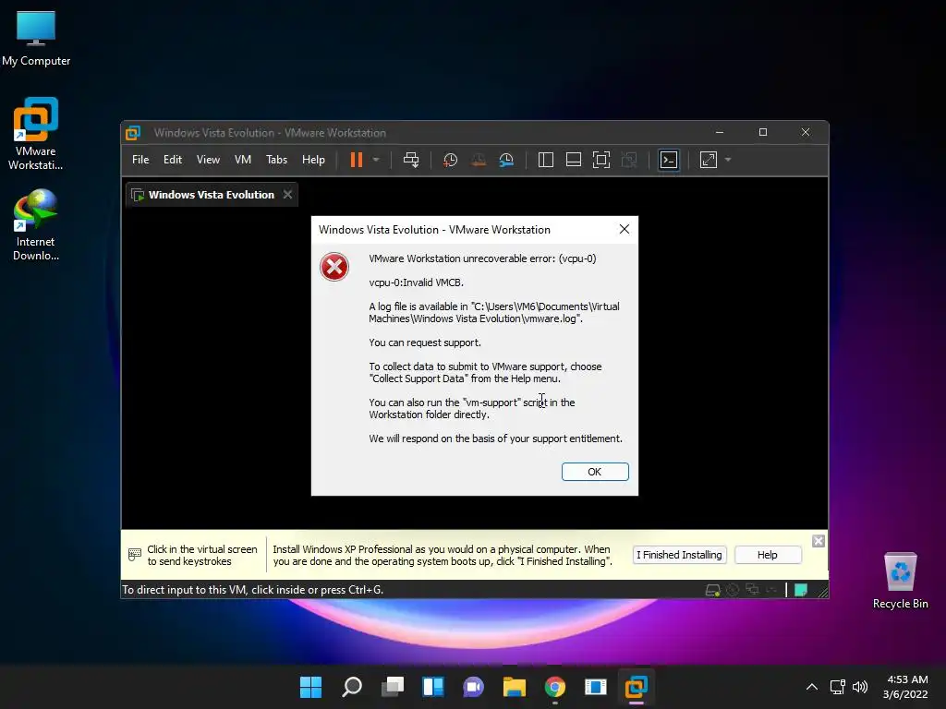946x709 pixels.
Task: Click the CD/DVD status bar icon
Action: 733,590
